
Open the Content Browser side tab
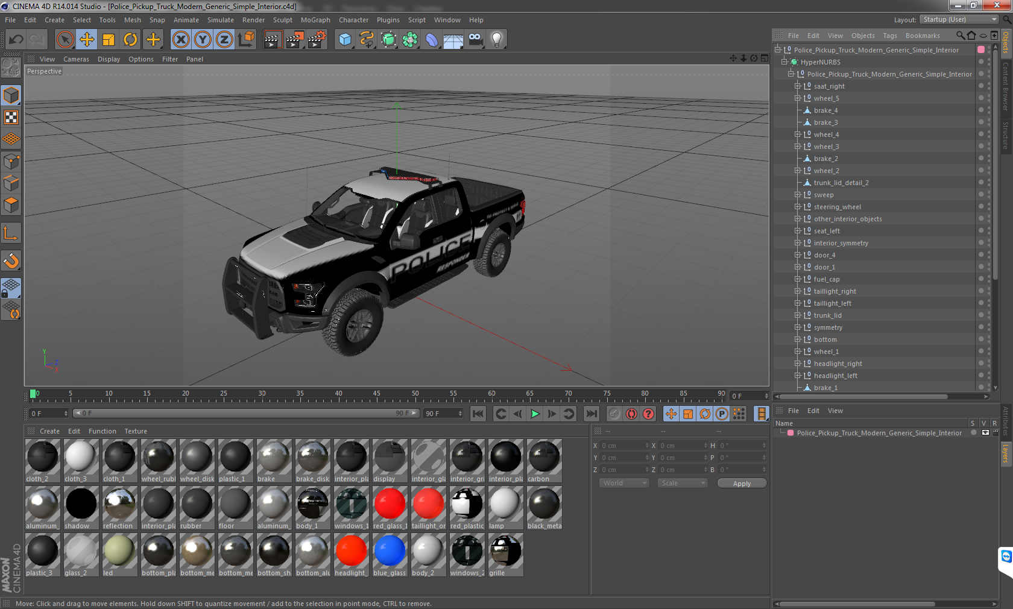click(1006, 86)
